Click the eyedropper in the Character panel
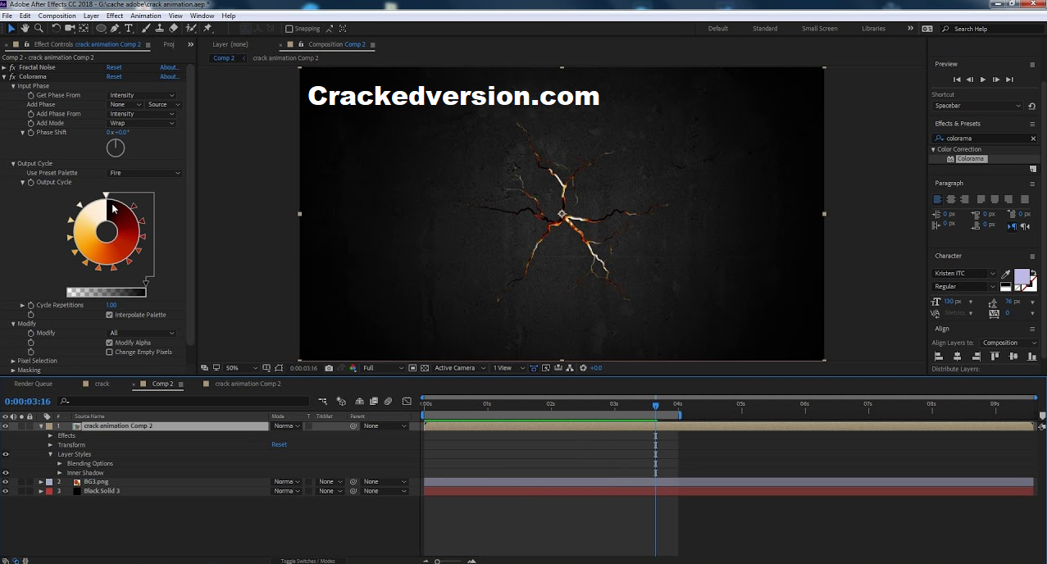Image resolution: width=1047 pixels, height=564 pixels. coord(1006,275)
